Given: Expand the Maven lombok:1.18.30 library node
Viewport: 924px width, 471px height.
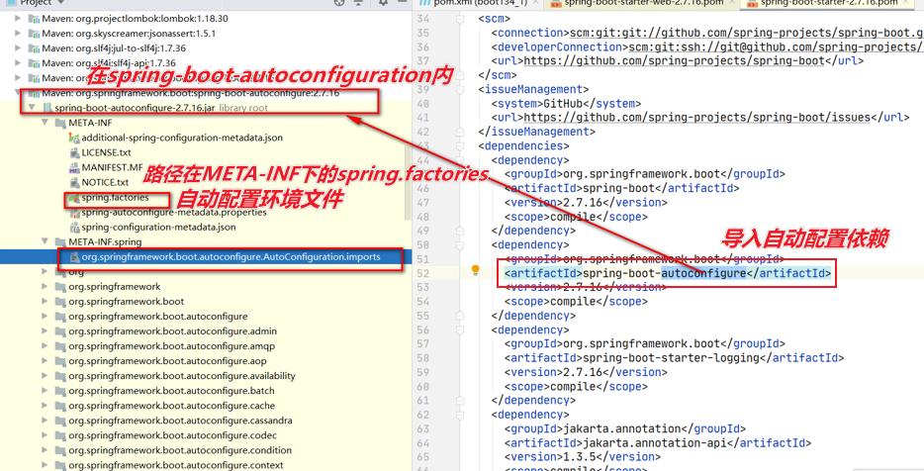Looking at the screenshot, I should click(18, 18).
